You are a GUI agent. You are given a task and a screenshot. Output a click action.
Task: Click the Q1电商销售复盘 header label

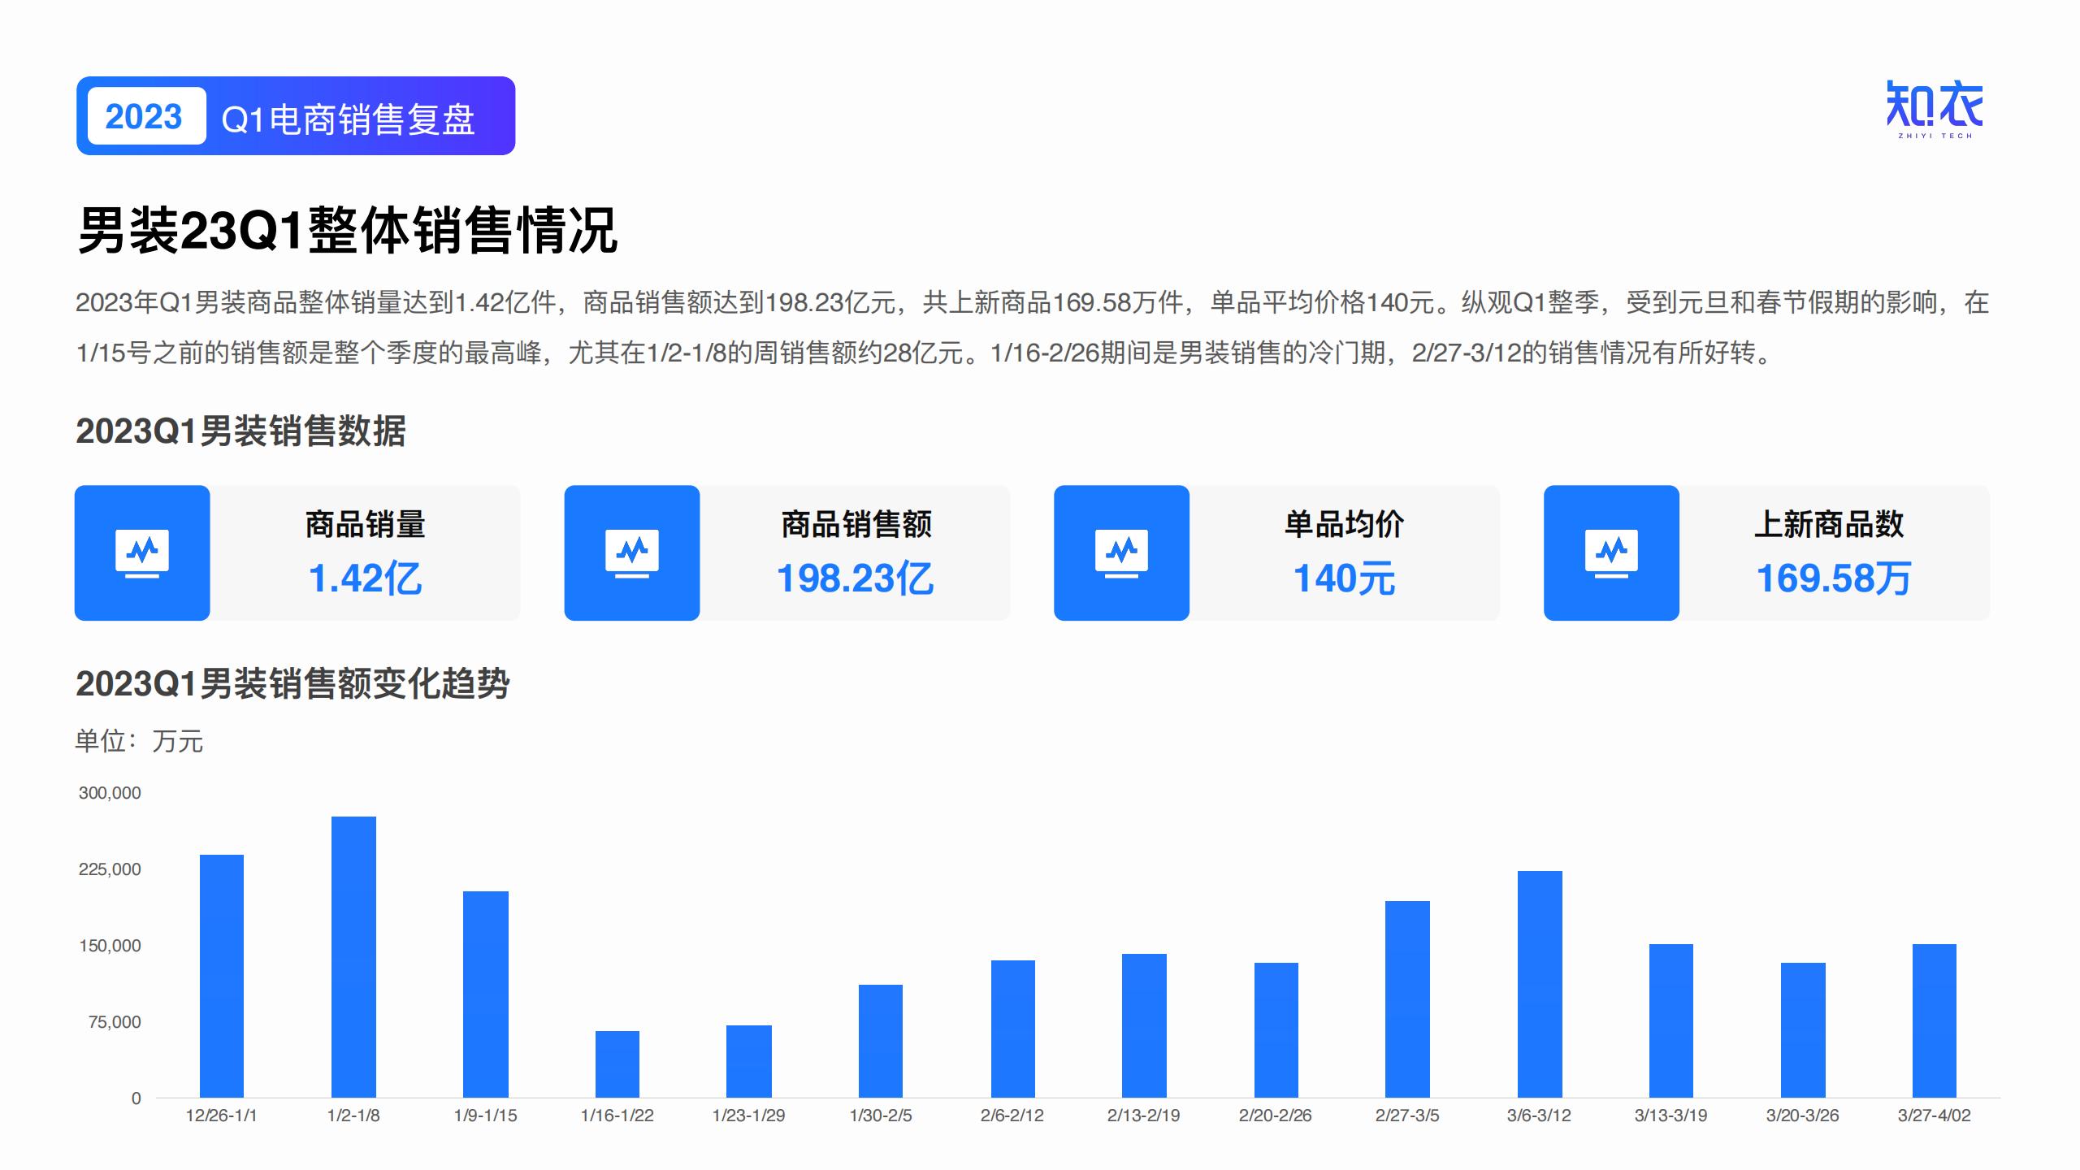pos(348,119)
